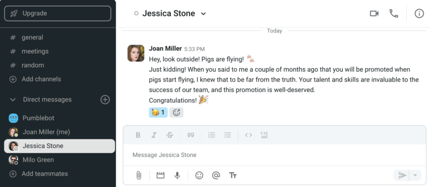Click the Upgrade button
431x187 pixels.
pos(58,13)
